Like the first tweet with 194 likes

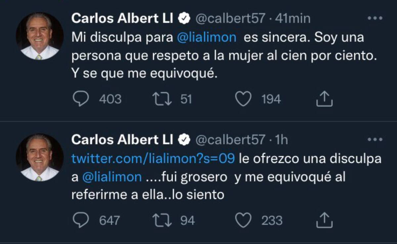[x=244, y=99]
